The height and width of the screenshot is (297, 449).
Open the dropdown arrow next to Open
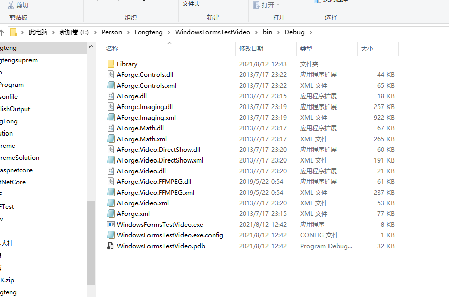pos(278,5)
